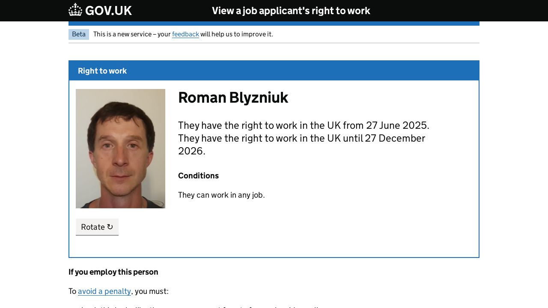
Task: Follow the 'avoid a penalty' link
Action: (104, 291)
